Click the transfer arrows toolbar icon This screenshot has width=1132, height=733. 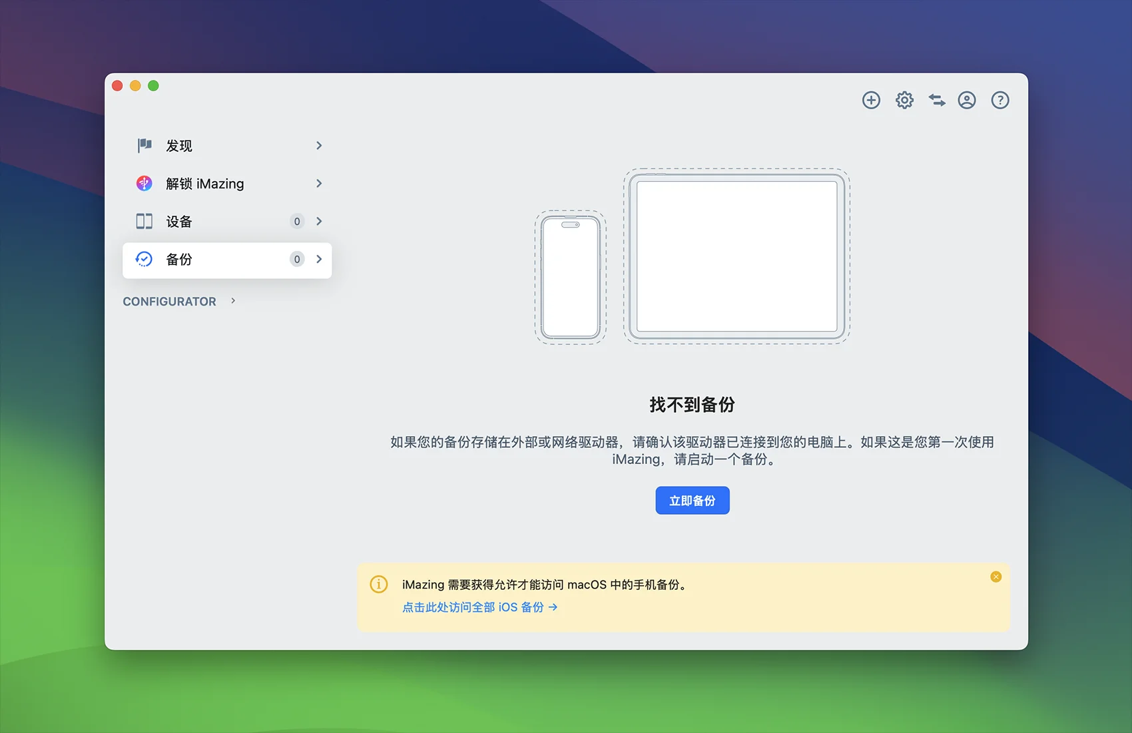(x=937, y=100)
